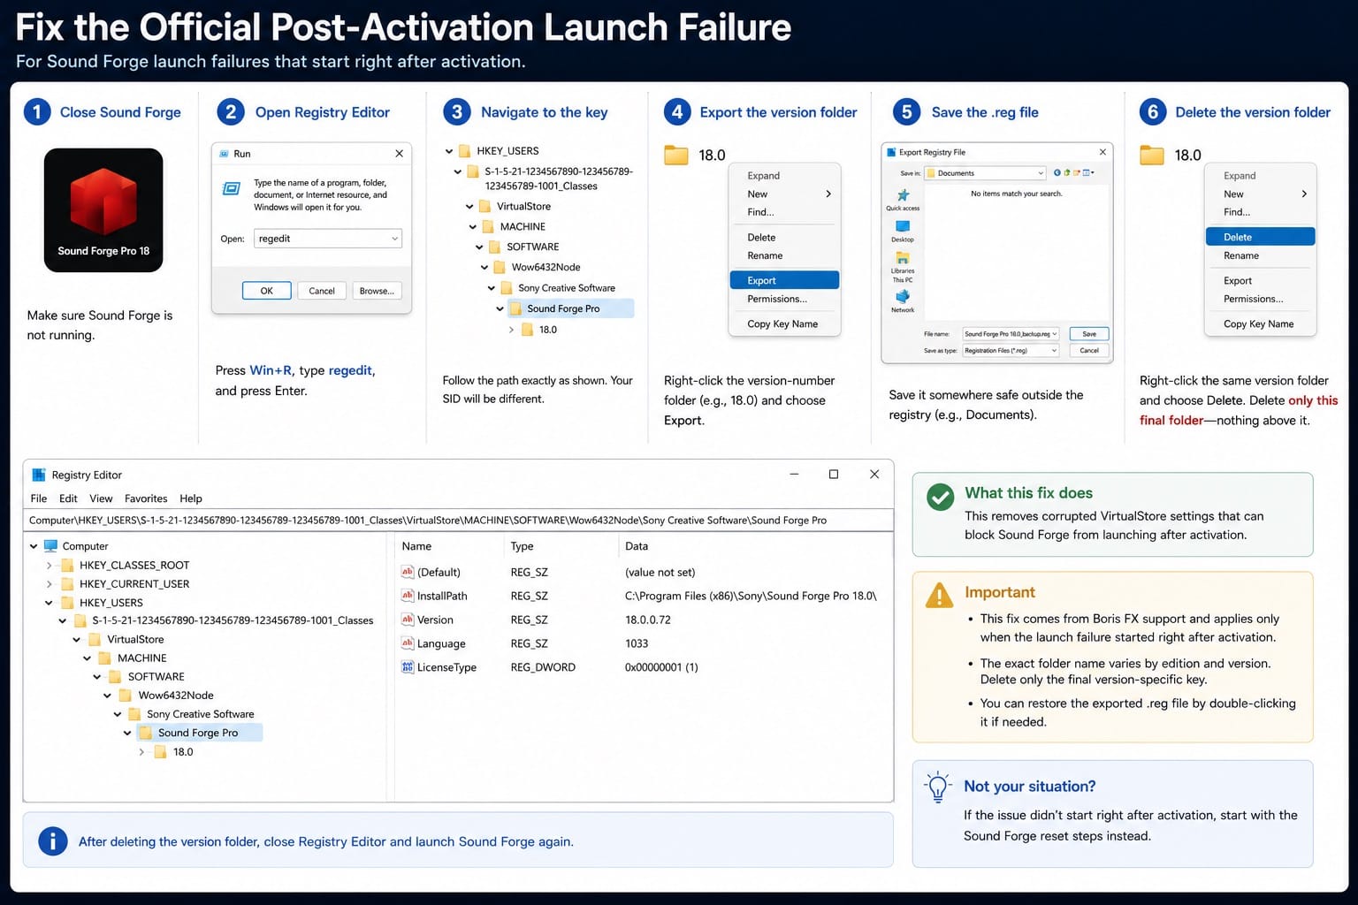This screenshot has height=905, width=1358.
Task: Click Cancel in the Export Registry File dialog
Action: point(1089,351)
